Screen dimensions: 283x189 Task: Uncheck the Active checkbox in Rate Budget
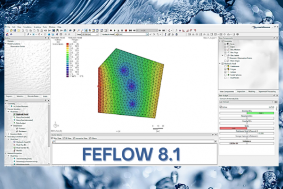point(221,107)
